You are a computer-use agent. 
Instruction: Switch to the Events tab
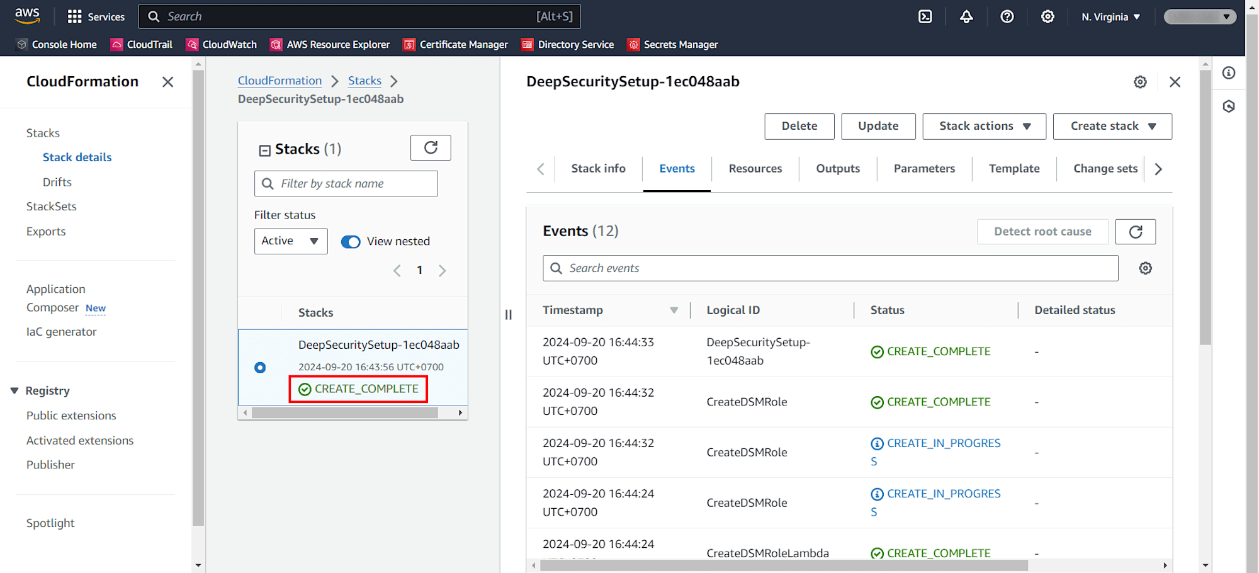[677, 169]
